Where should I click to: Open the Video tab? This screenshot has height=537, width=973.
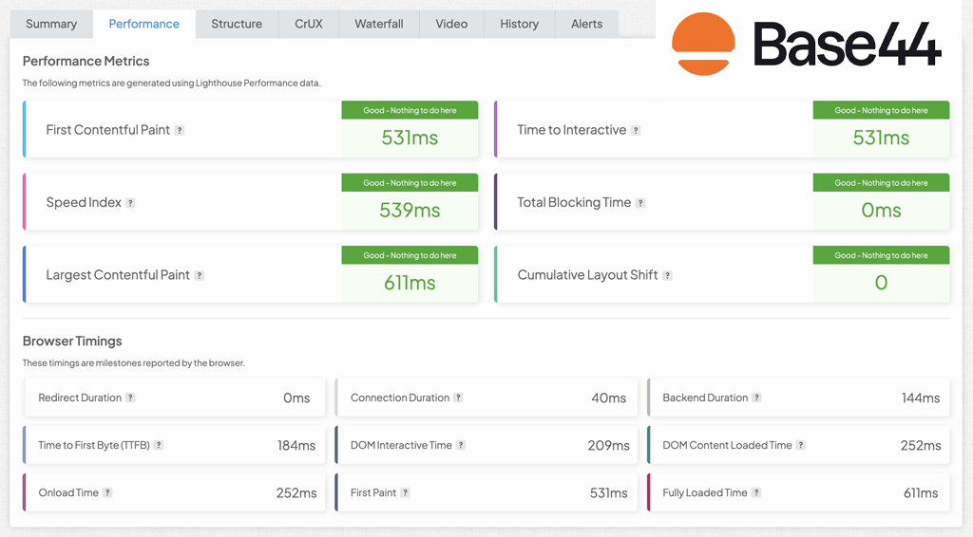[x=451, y=24]
